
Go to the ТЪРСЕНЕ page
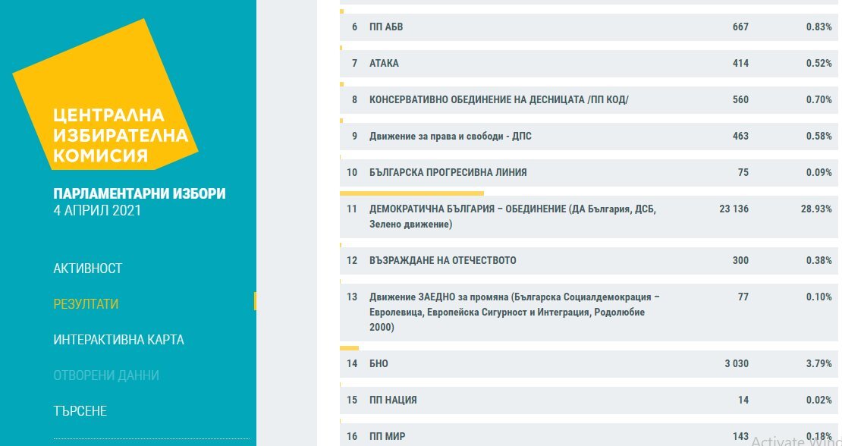[x=80, y=411]
